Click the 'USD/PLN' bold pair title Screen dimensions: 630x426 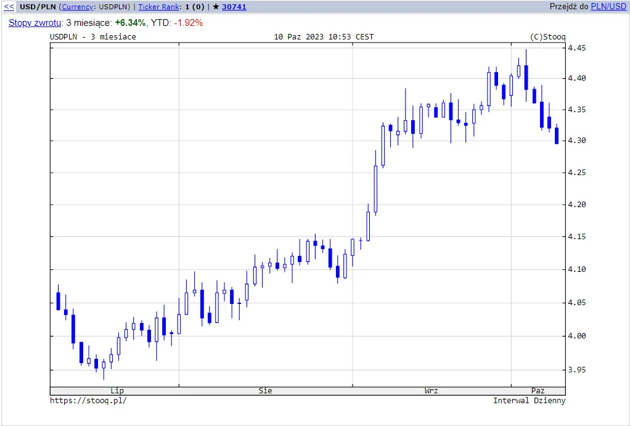(x=38, y=7)
